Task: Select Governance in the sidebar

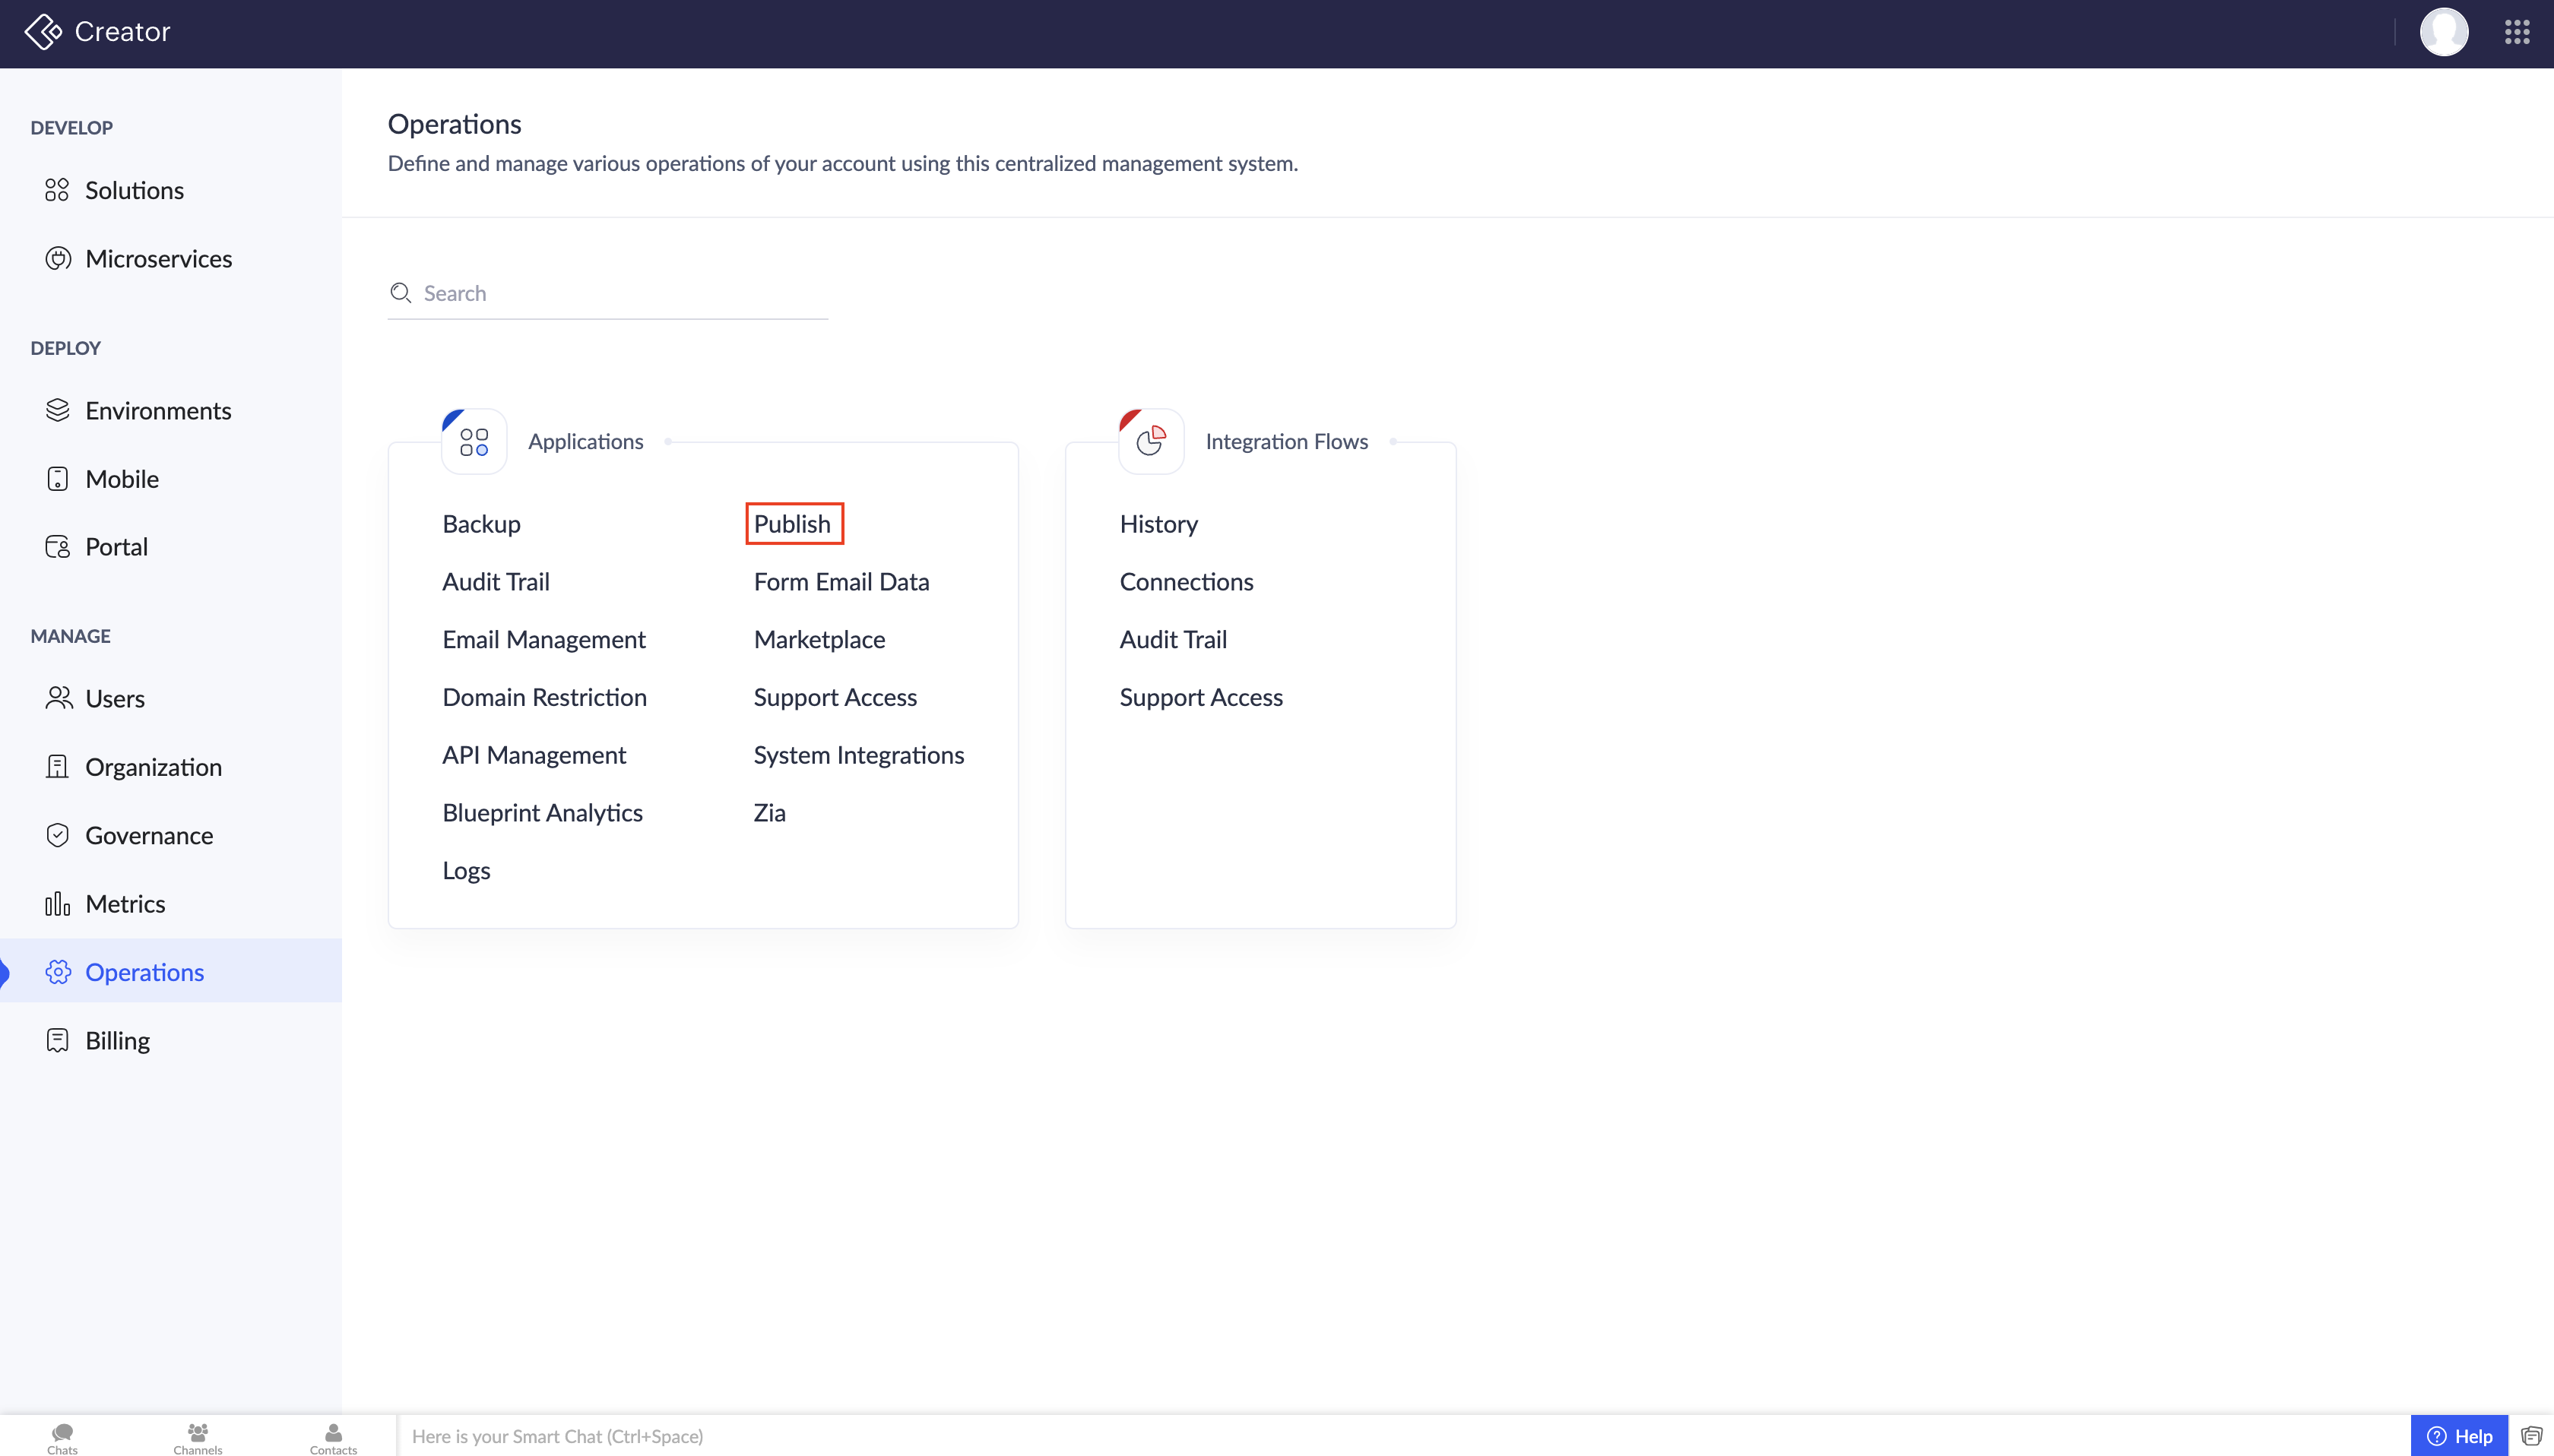Action: click(149, 836)
